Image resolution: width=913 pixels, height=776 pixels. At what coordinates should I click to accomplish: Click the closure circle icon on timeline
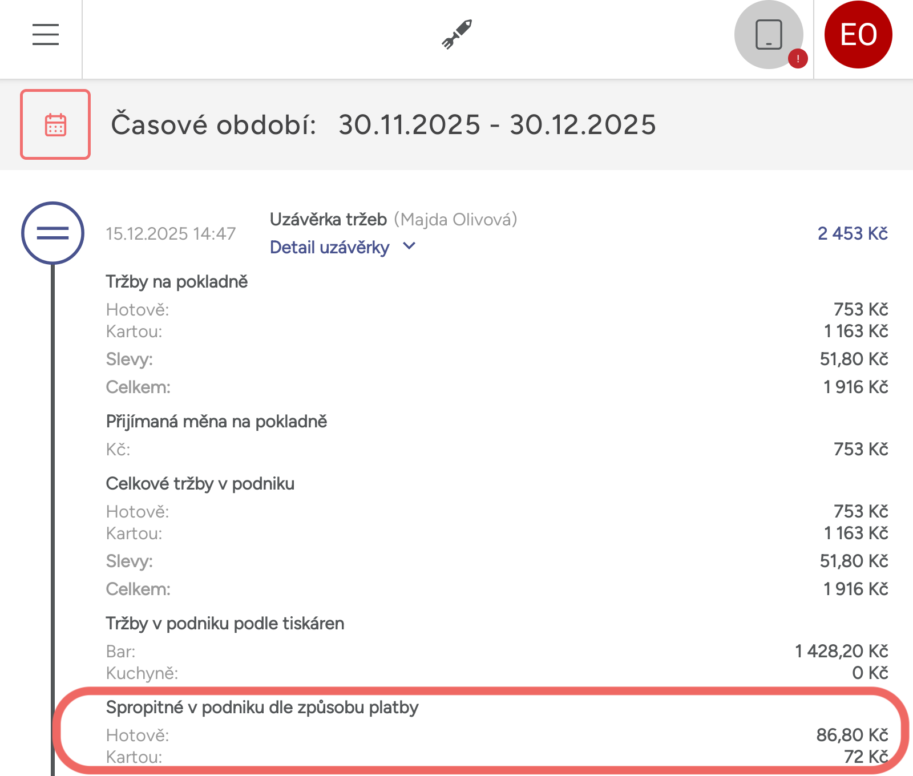tap(52, 233)
